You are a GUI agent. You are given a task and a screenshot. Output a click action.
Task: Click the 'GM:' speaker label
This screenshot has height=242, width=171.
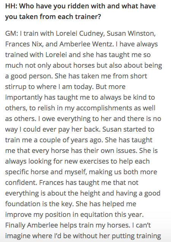click(x=11, y=33)
